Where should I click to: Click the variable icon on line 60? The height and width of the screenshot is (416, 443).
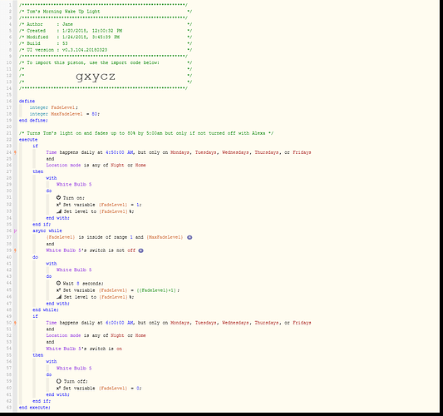tap(58, 388)
